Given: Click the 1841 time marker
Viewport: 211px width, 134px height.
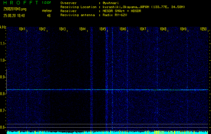Looking at the screenshot, I should pos(22,29).
